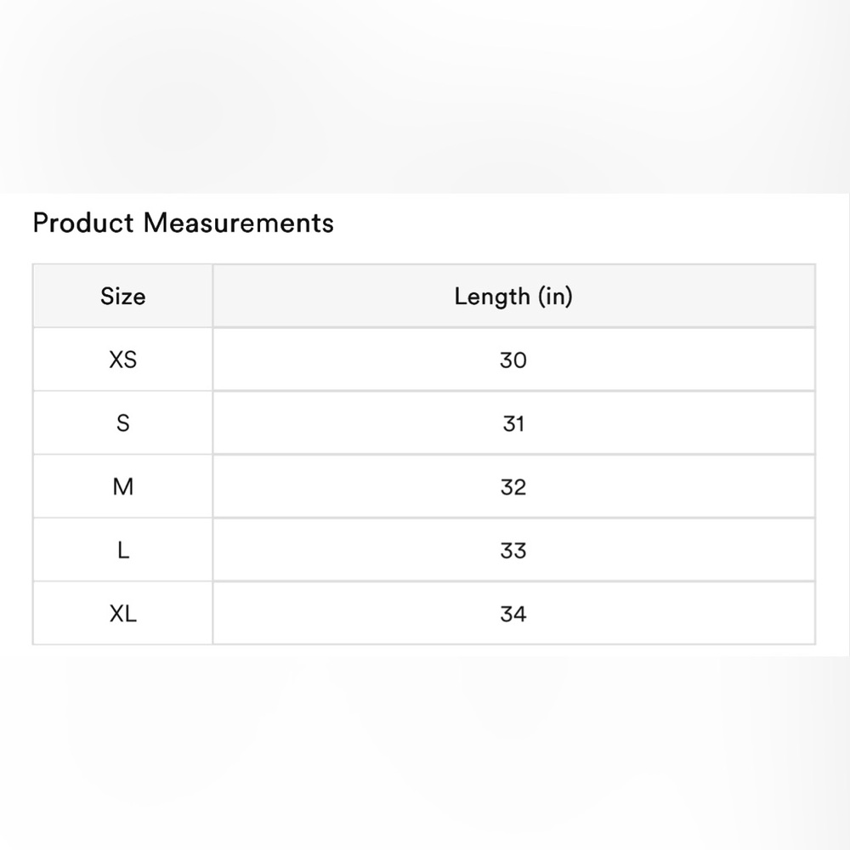Select the Size column header
The height and width of the screenshot is (850, 850).
click(x=123, y=297)
